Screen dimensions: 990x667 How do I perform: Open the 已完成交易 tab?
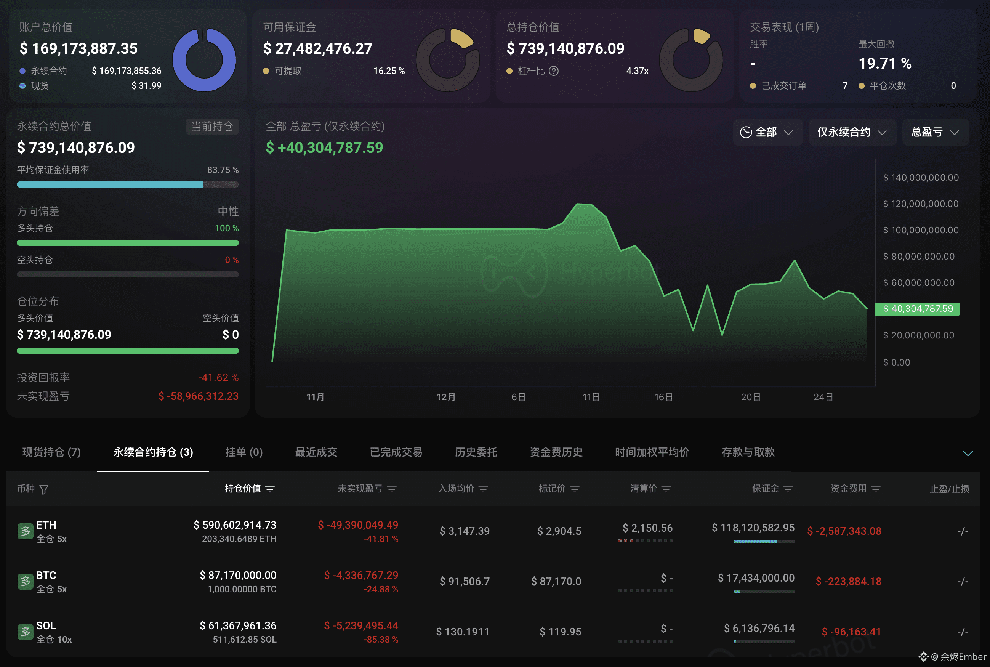pyautogui.click(x=396, y=452)
